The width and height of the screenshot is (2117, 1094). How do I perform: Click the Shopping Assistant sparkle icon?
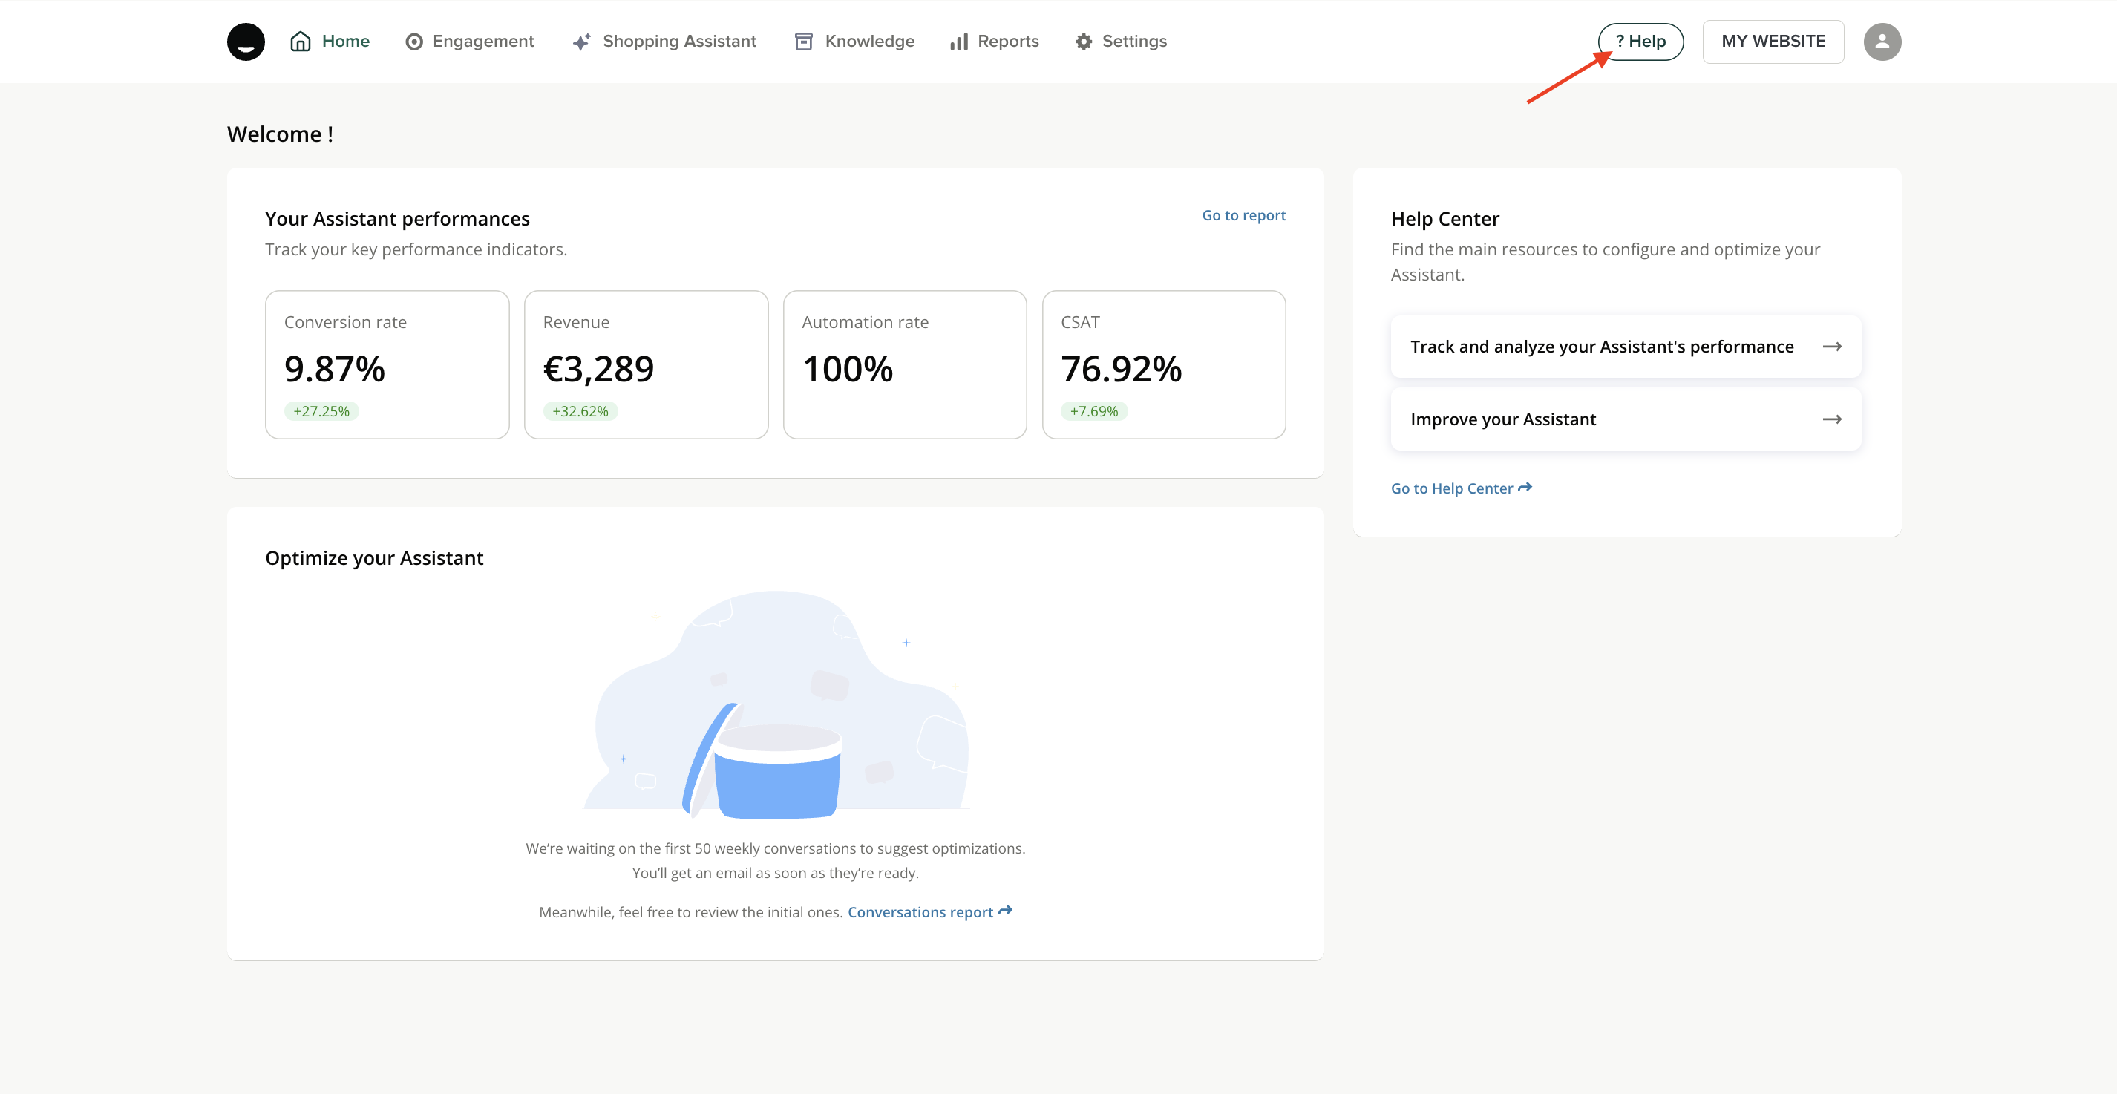582,42
